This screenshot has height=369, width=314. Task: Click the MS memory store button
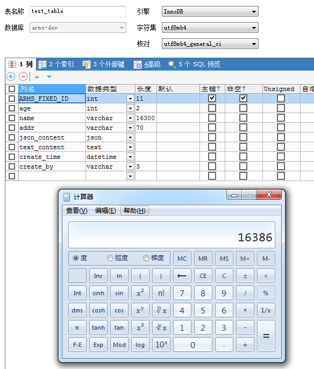coord(224,259)
